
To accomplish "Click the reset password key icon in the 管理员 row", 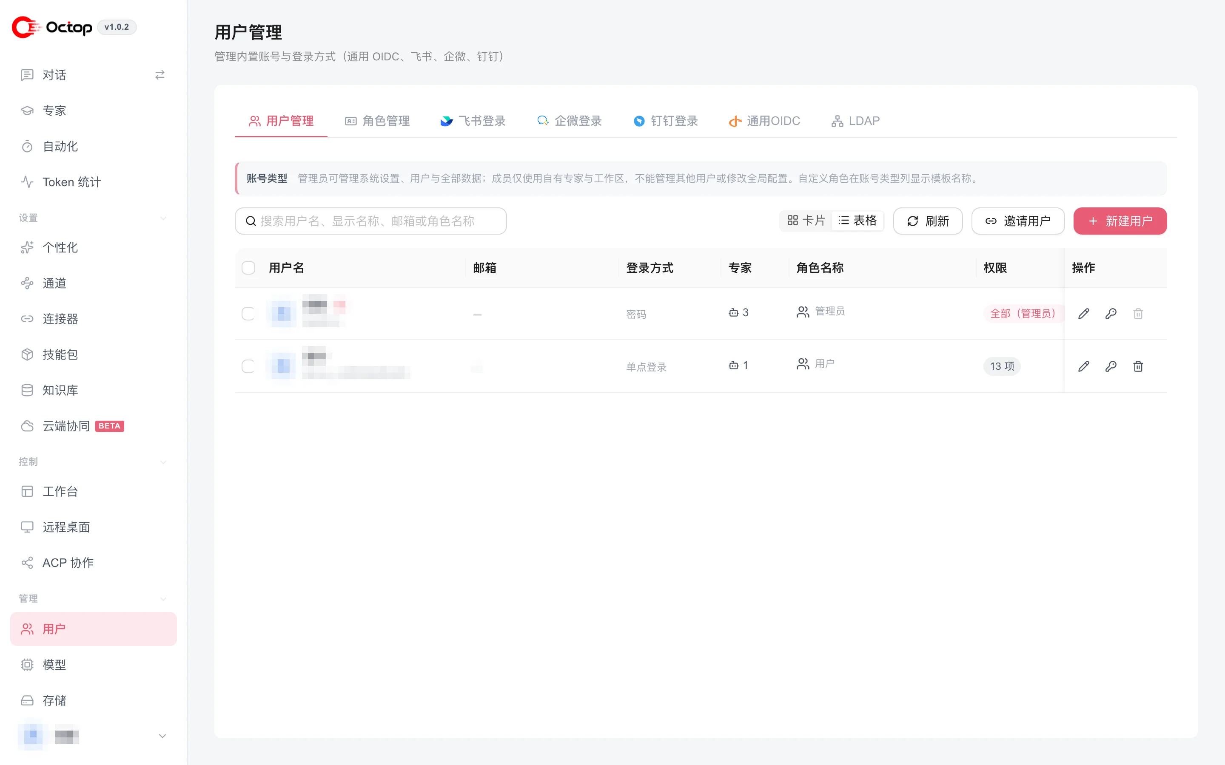I will (x=1111, y=314).
